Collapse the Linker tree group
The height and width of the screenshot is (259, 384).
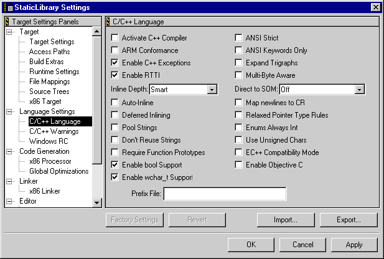9,181
